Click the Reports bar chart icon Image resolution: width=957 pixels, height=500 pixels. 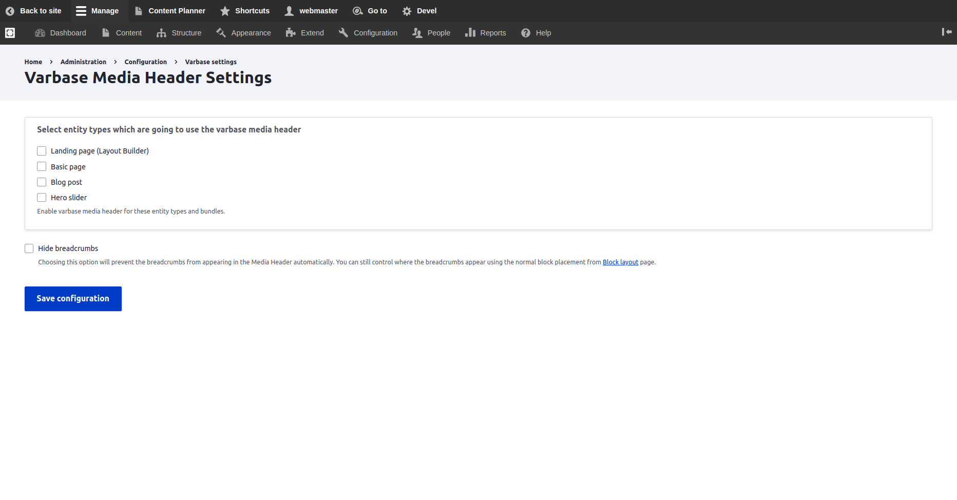point(470,33)
